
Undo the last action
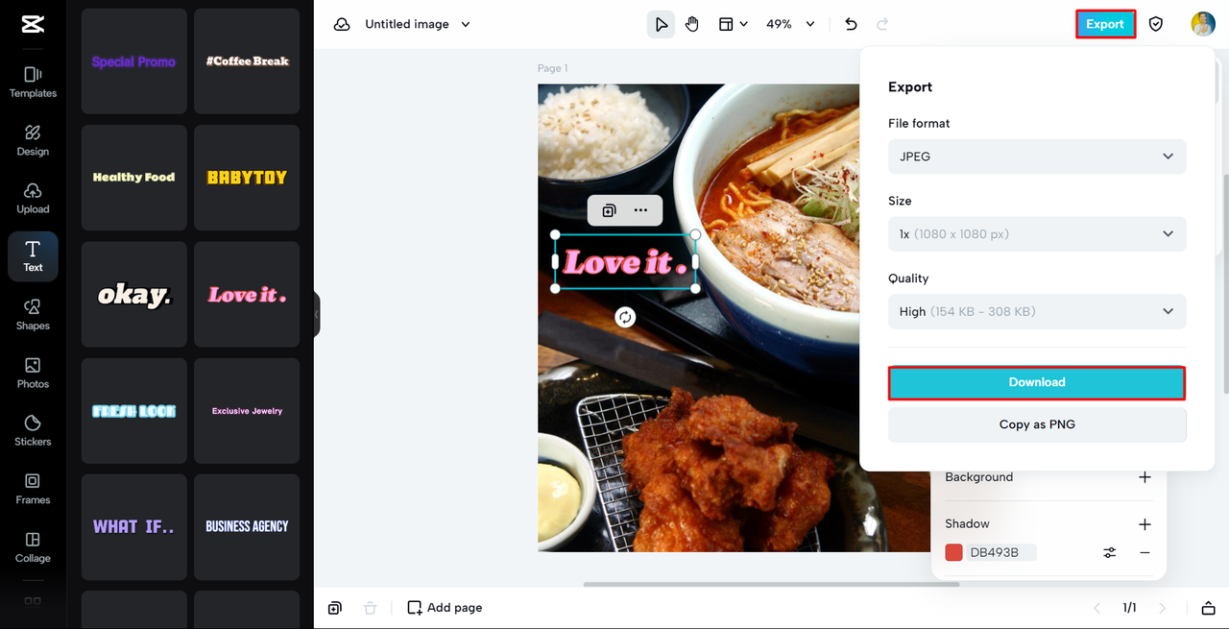(x=851, y=24)
